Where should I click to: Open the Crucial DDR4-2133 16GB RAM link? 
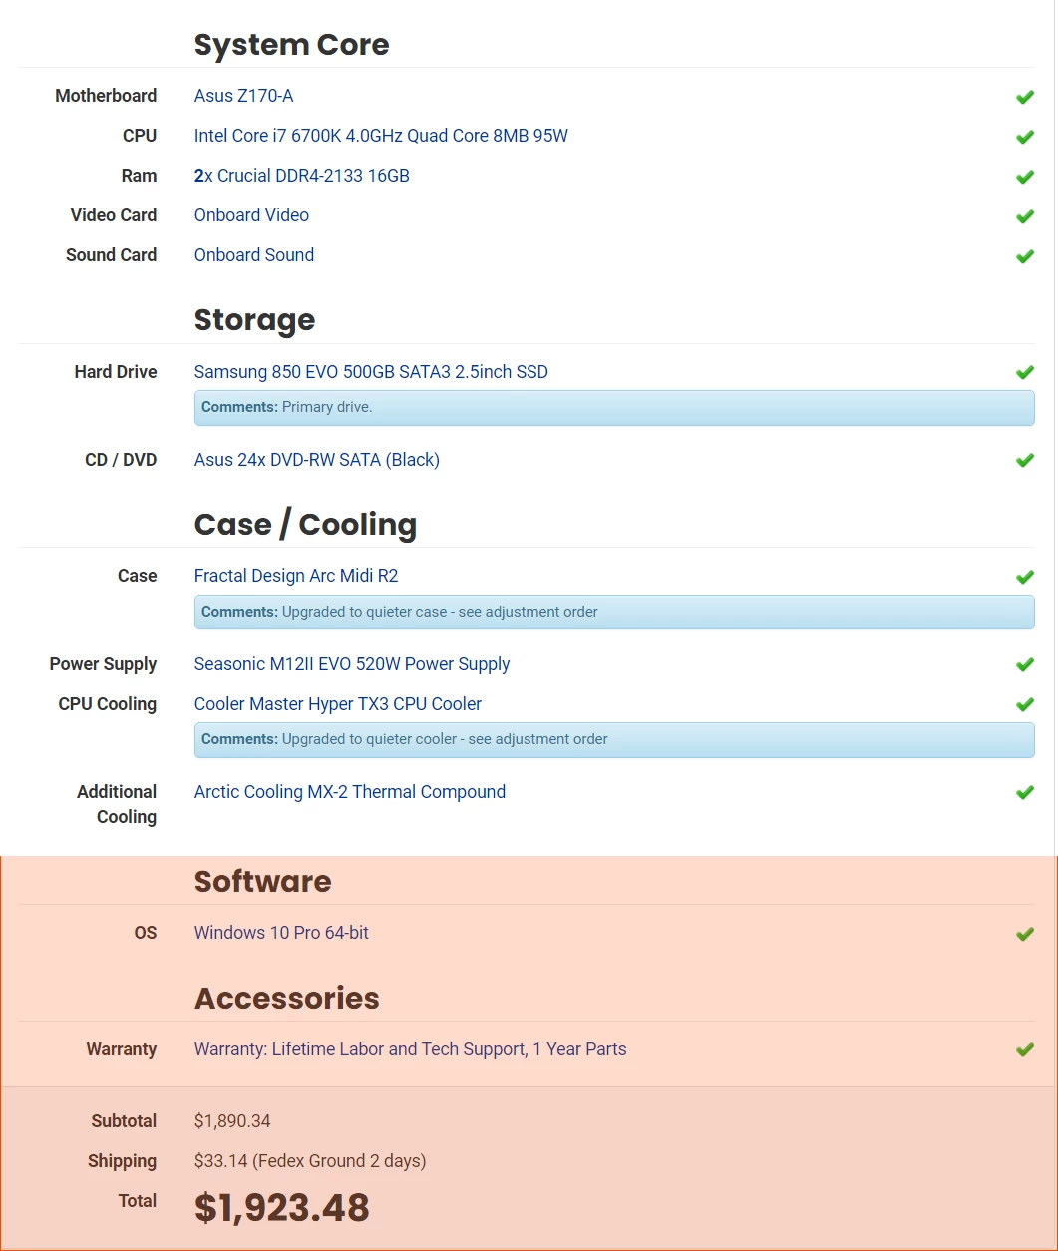(301, 176)
